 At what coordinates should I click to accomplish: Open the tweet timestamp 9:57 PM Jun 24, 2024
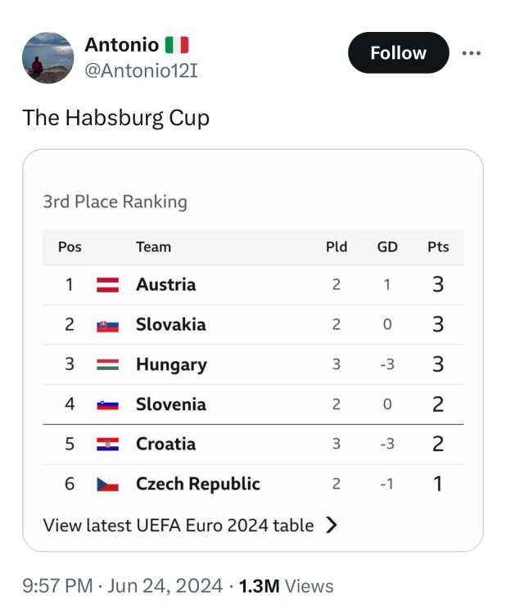123,585
